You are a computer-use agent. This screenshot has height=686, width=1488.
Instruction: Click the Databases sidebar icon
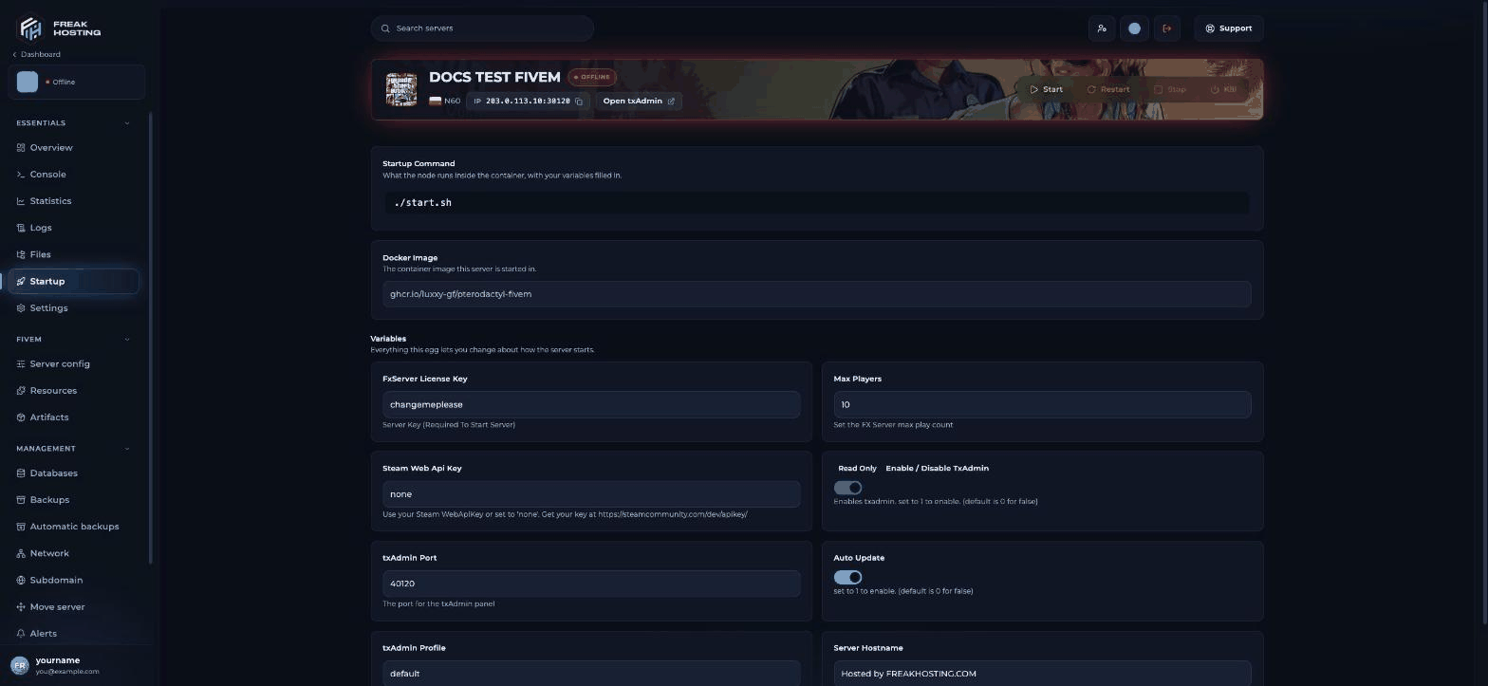coord(21,473)
